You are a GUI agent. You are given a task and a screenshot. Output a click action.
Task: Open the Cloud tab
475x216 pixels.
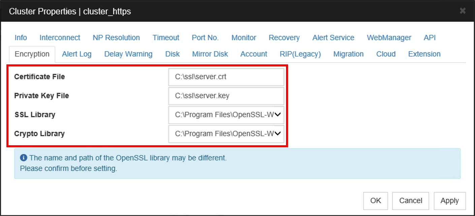[x=386, y=54]
